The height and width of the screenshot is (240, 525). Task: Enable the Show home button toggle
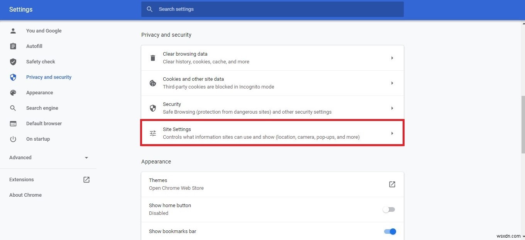pos(388,209)
